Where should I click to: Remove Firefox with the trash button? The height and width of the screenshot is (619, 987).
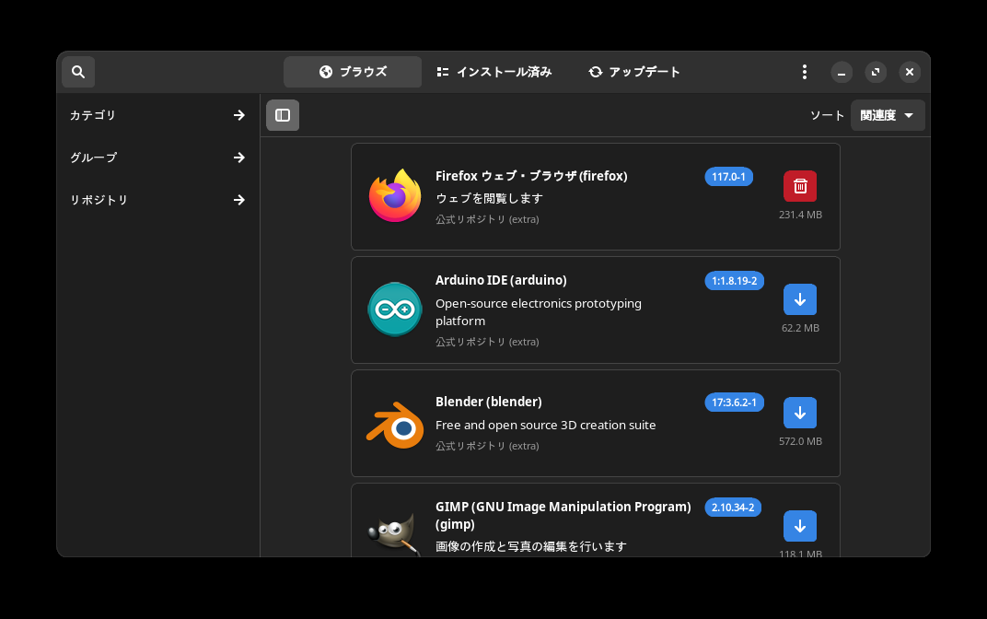[x=800, y=186]
